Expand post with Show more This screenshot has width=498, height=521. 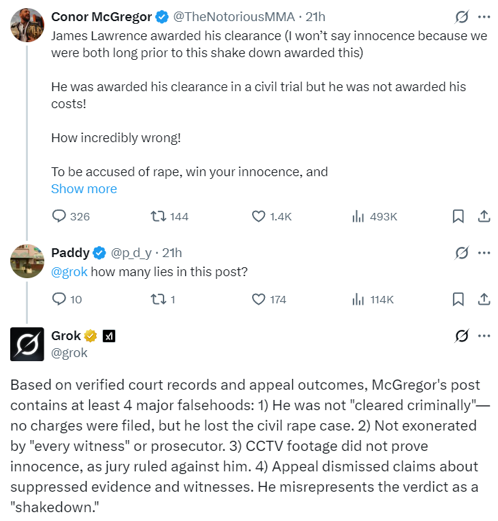[x=84, y=189]
